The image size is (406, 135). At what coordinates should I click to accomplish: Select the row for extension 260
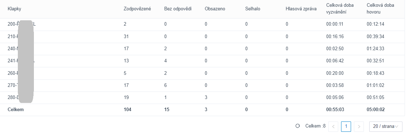click(203, 73)
